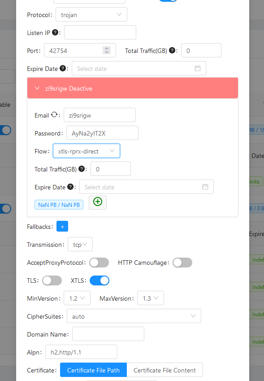Viewport: 264px width, 381px height.
Task: Open the Protocol trojan dropdown
Action: pos(91,14)
